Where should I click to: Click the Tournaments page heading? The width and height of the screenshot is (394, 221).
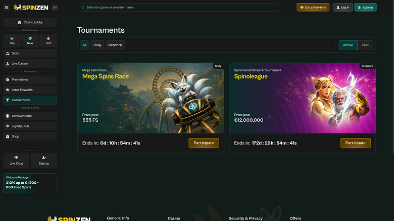click(101, 30)
